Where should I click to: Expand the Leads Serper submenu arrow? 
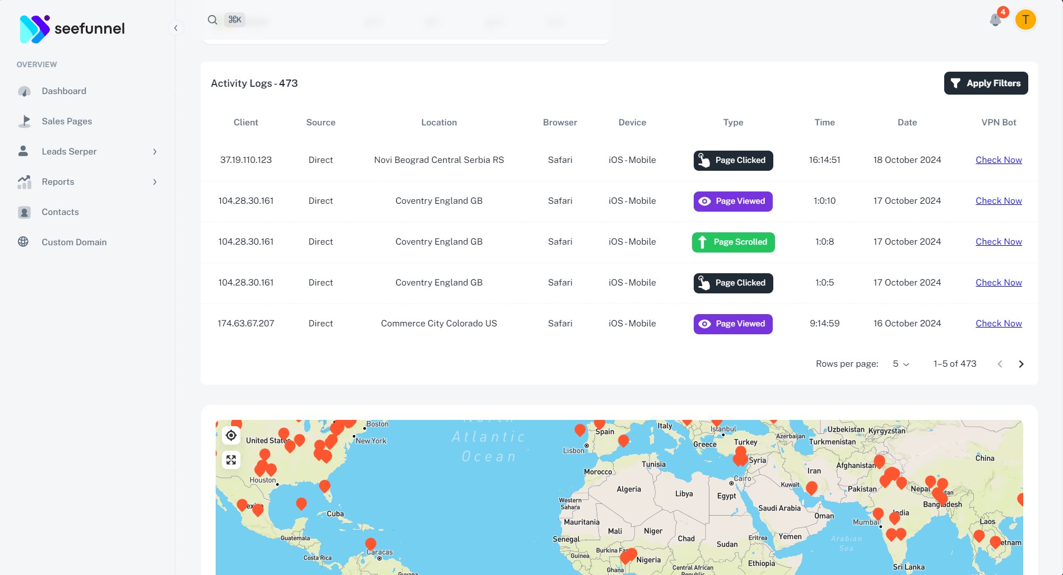[155, 152]
